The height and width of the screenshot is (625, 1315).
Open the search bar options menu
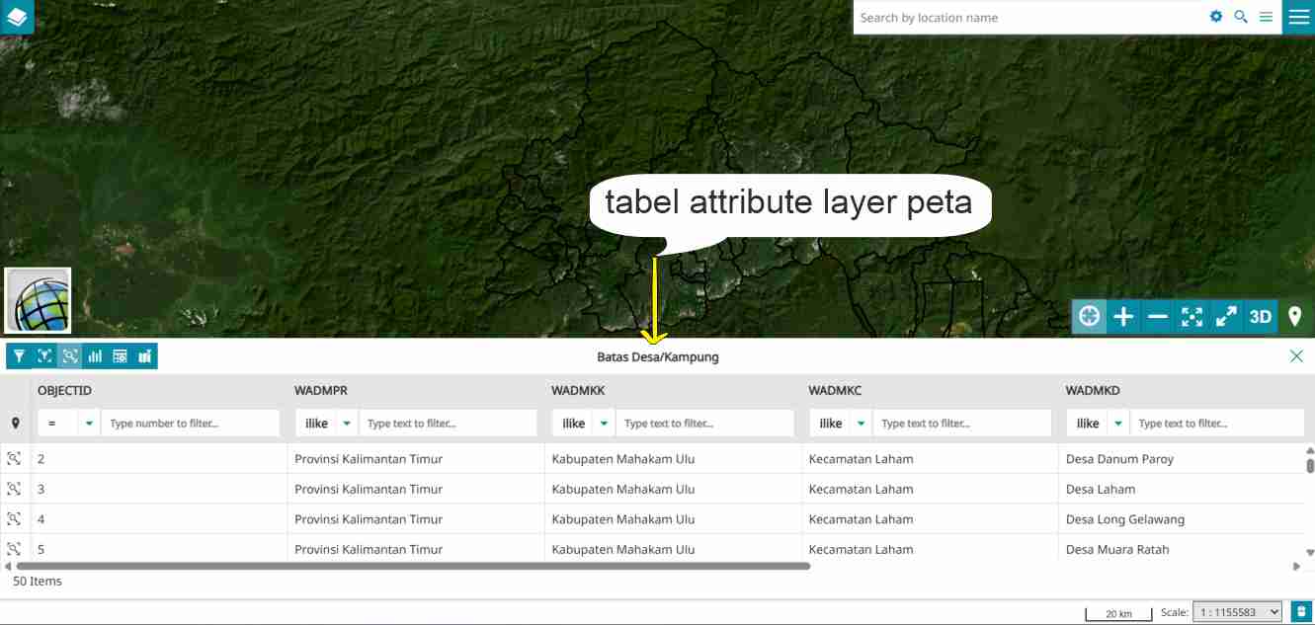[1266, 17]
